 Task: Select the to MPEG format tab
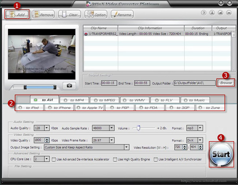click(x=104, y=100)
